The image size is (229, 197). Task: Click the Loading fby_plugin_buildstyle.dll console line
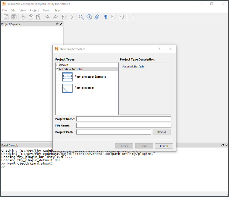click(37, 157)
